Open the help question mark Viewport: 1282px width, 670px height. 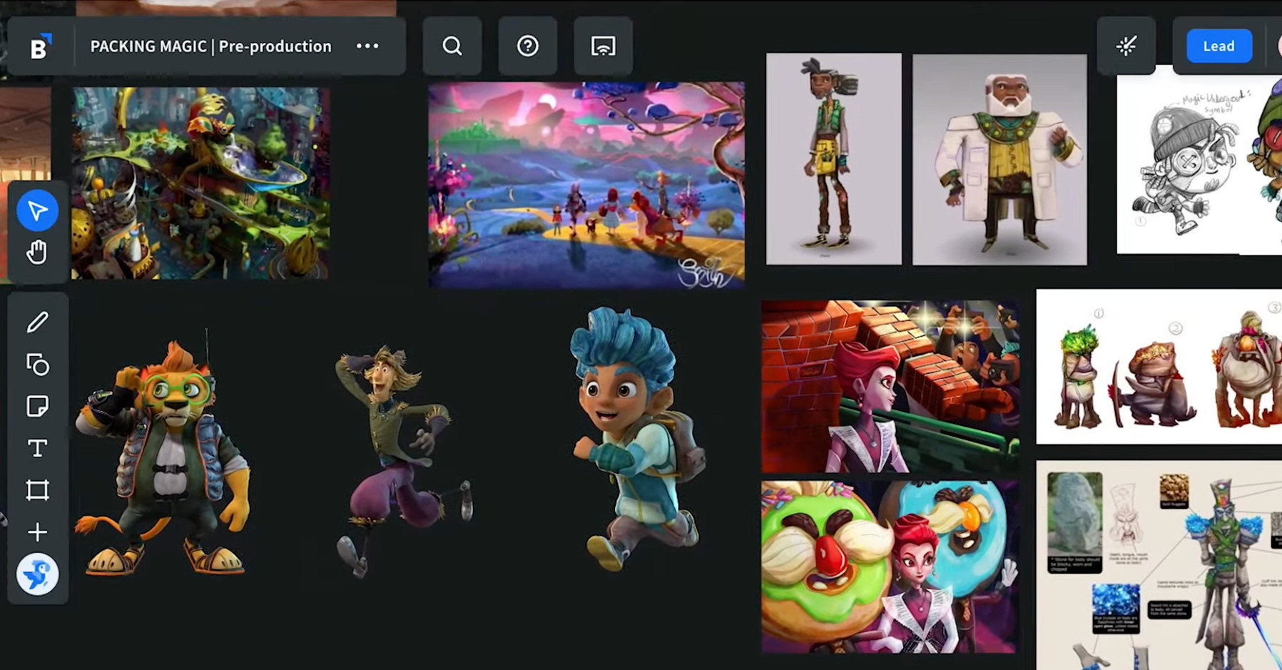coord(528,46)
